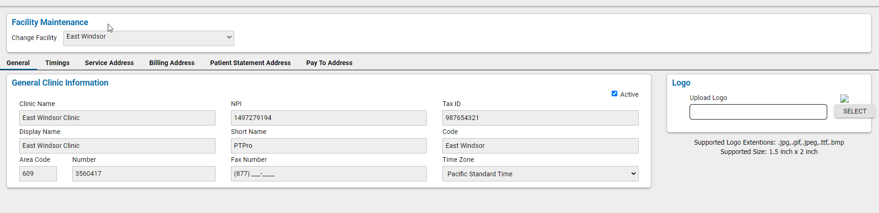Toggle the Active checkbox
879x213 pixels.
point(614,93)
